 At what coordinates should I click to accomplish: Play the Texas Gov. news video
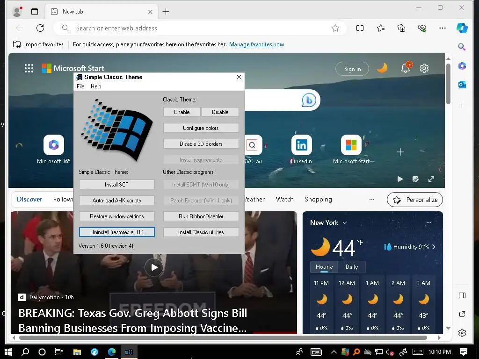click(x=154, y=267)
